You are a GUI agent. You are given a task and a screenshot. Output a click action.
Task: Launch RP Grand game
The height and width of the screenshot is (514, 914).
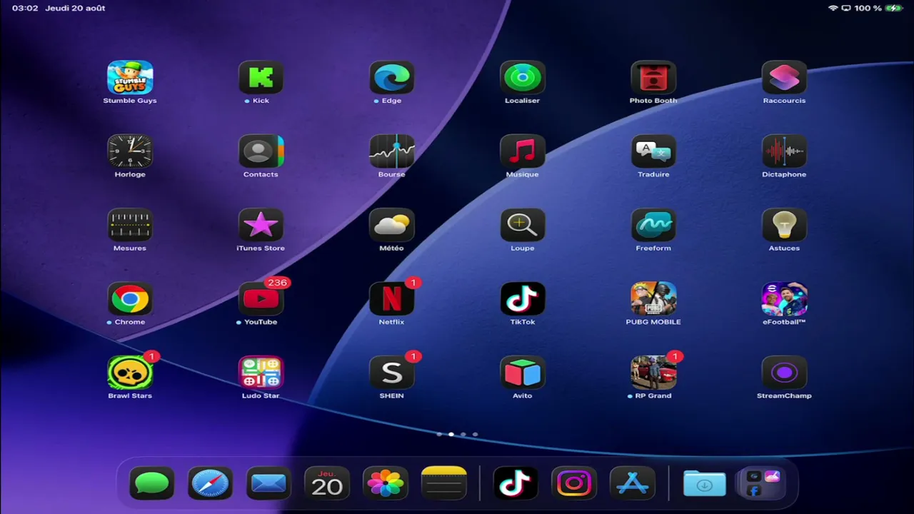[653, 373]
